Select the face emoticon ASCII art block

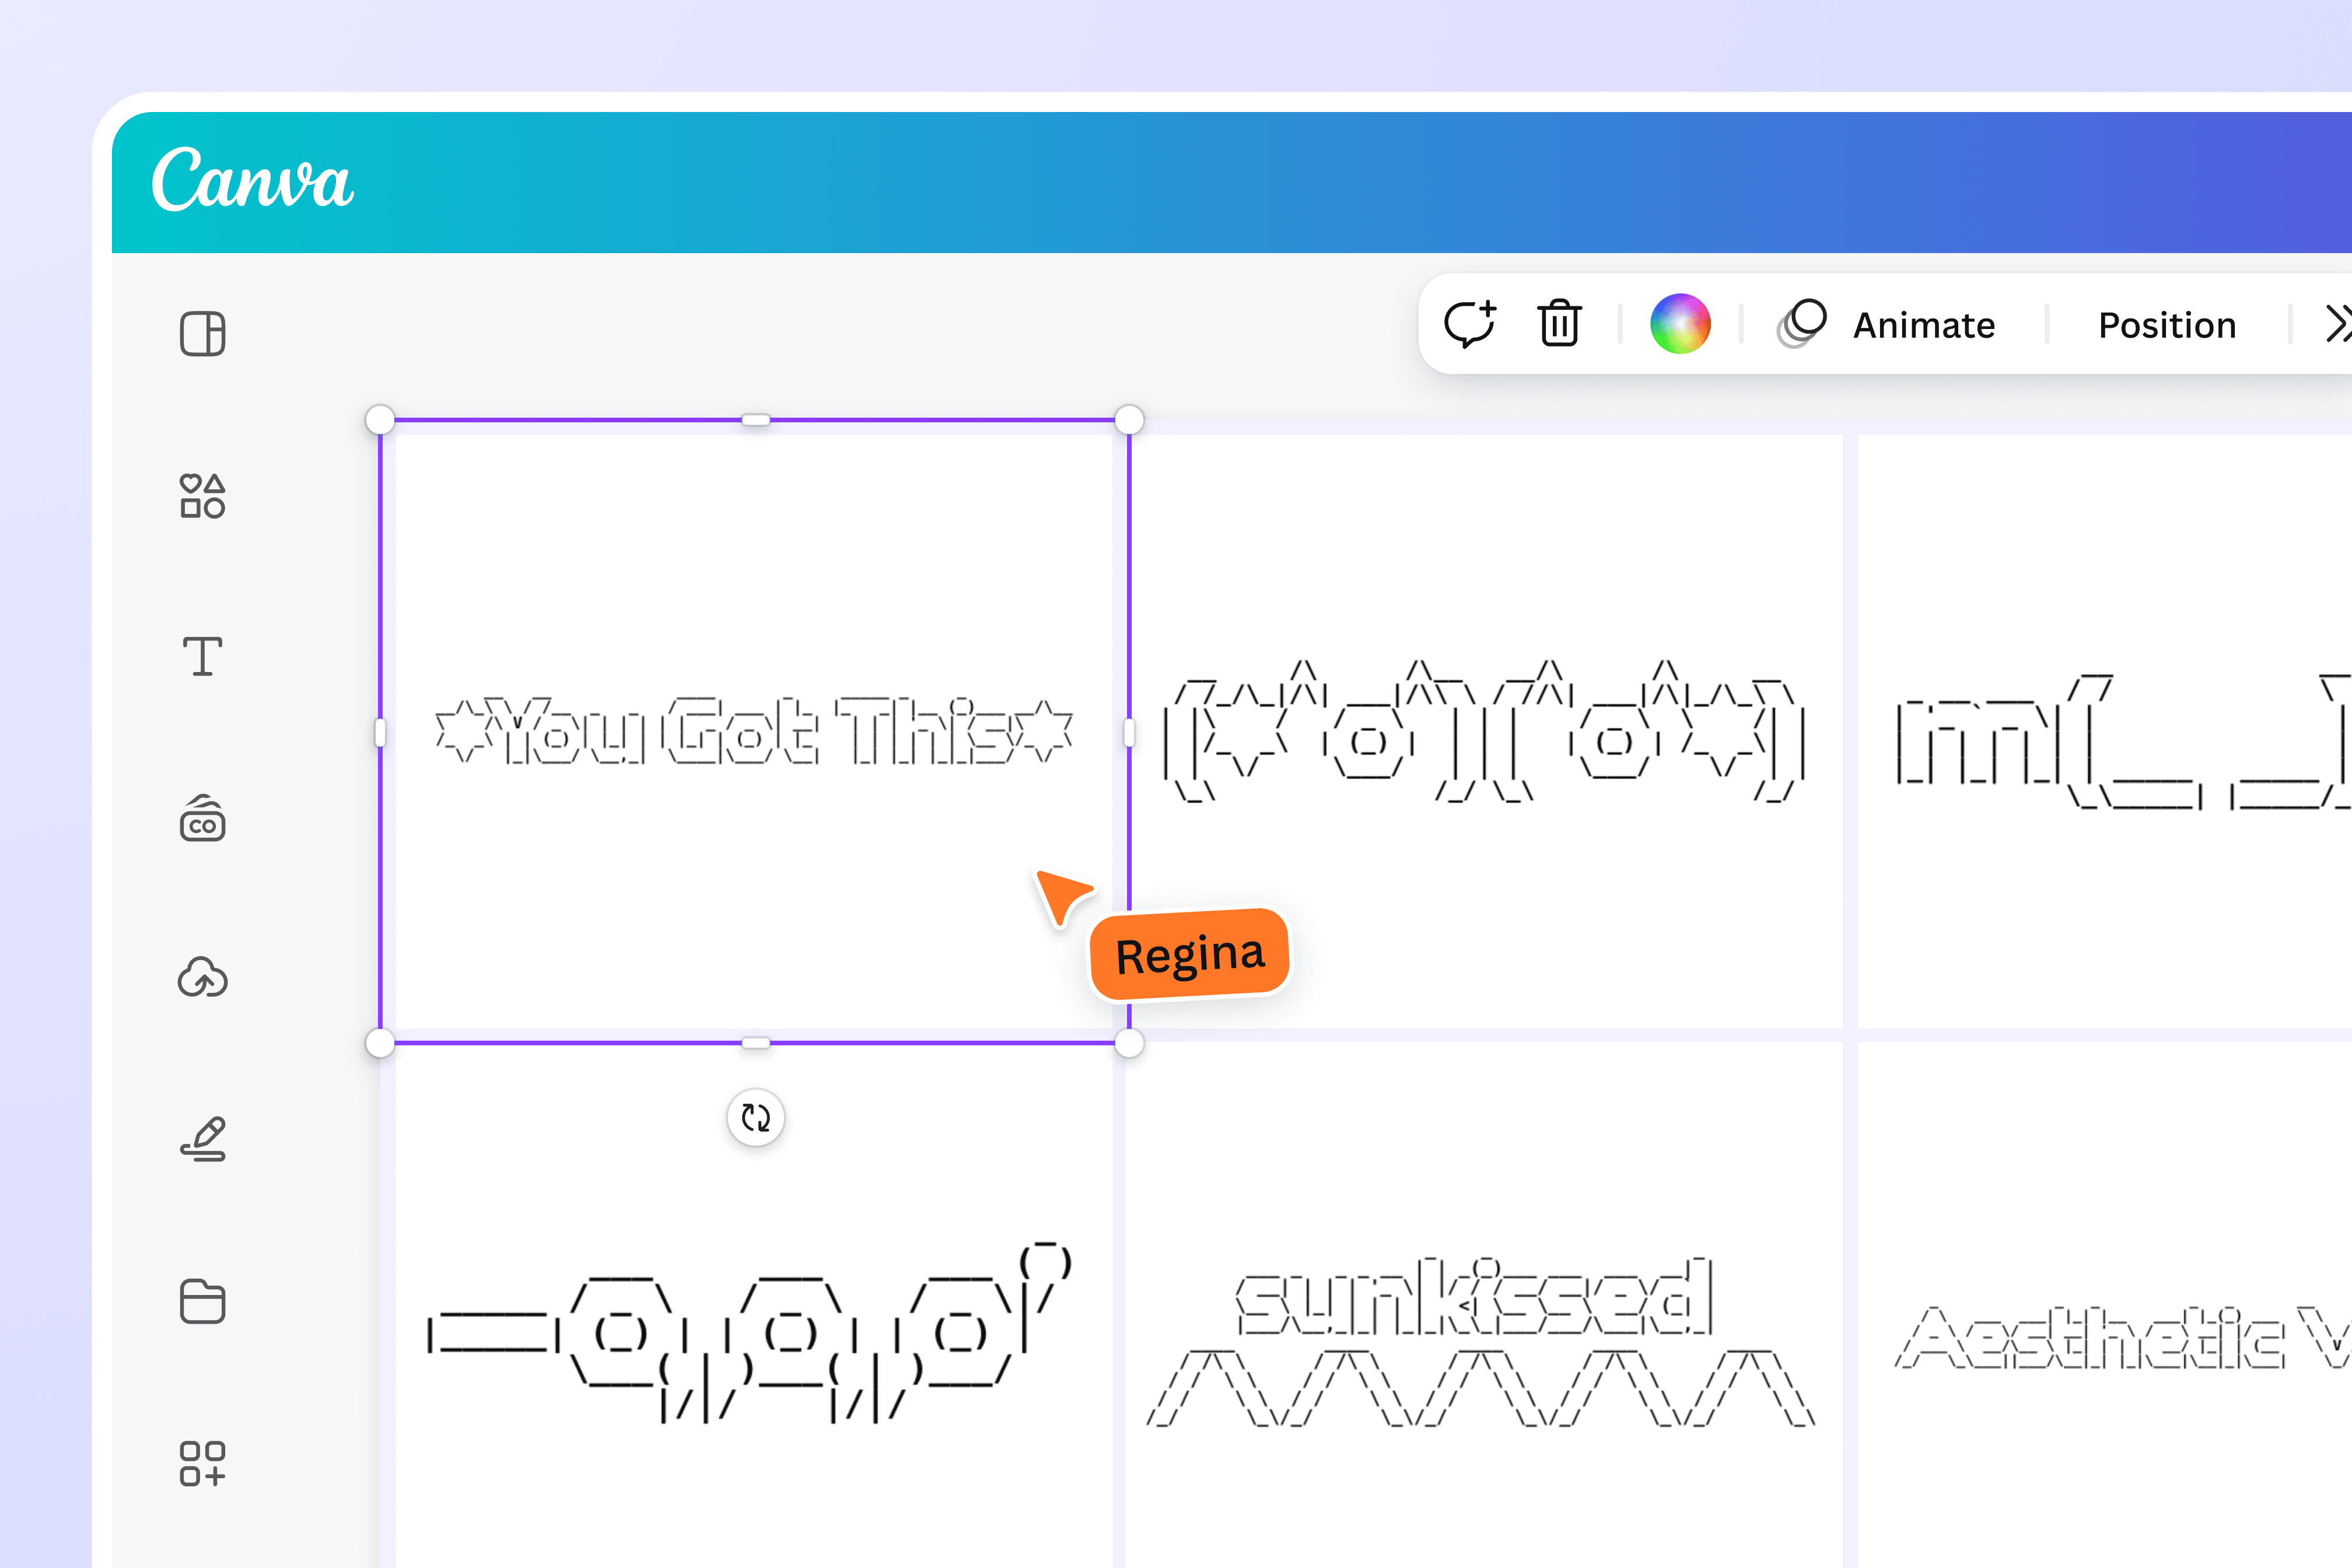coord(1490,735)
